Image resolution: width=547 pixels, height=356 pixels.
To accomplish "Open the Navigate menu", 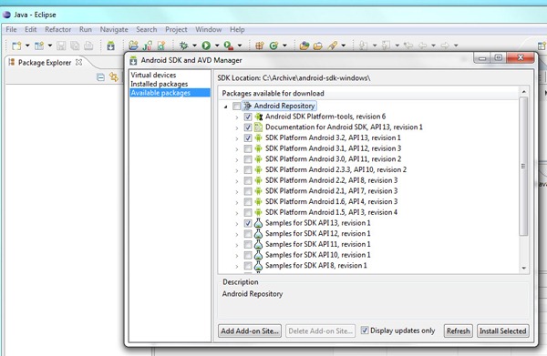I will tap(114, 30).
